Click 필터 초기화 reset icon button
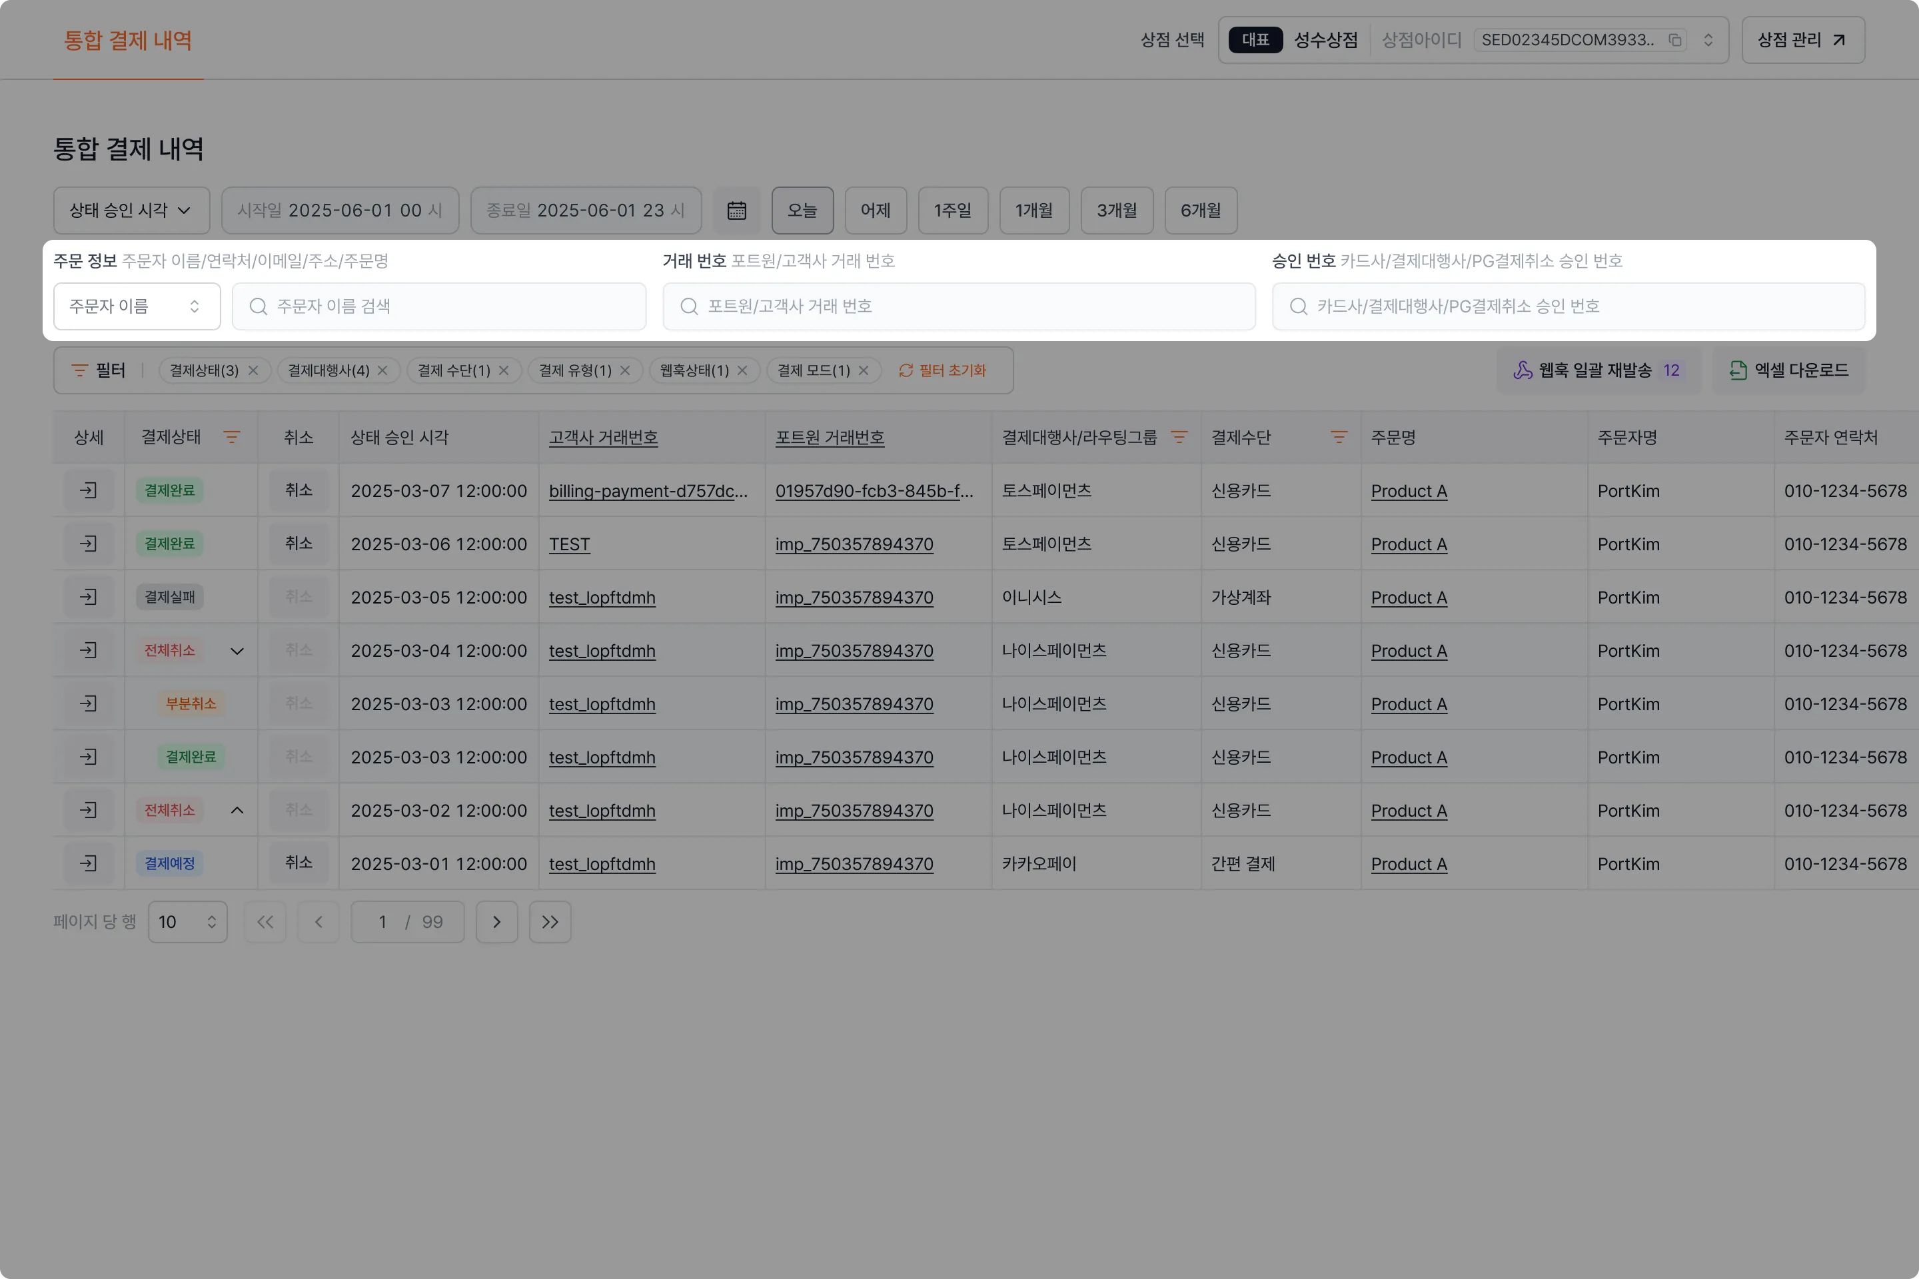The width and height of the screenshot is (1919, 1279). [x=942, y=370]
